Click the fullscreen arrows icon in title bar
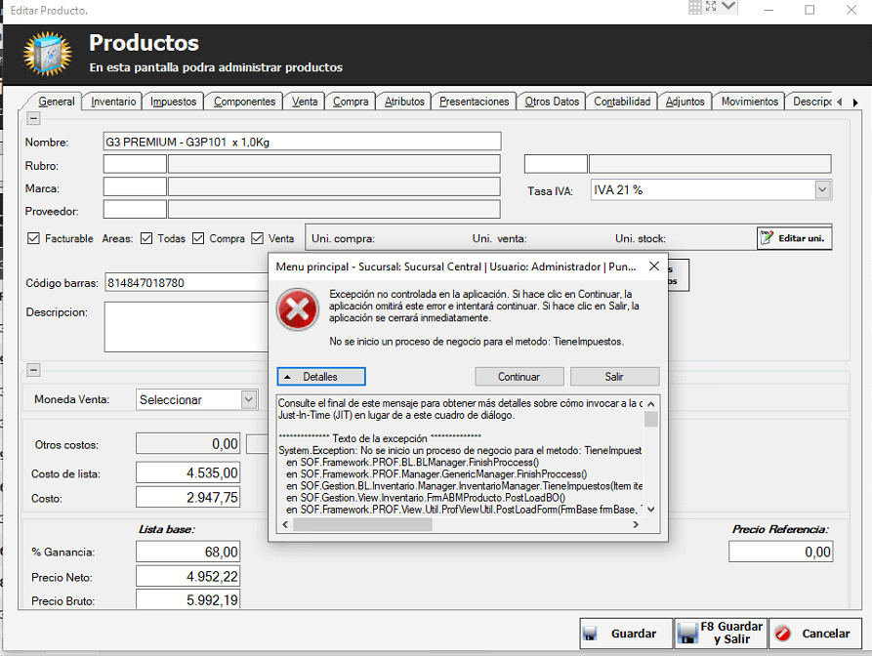872x656 pixels. pyautogui.click(x=711, y=8)
